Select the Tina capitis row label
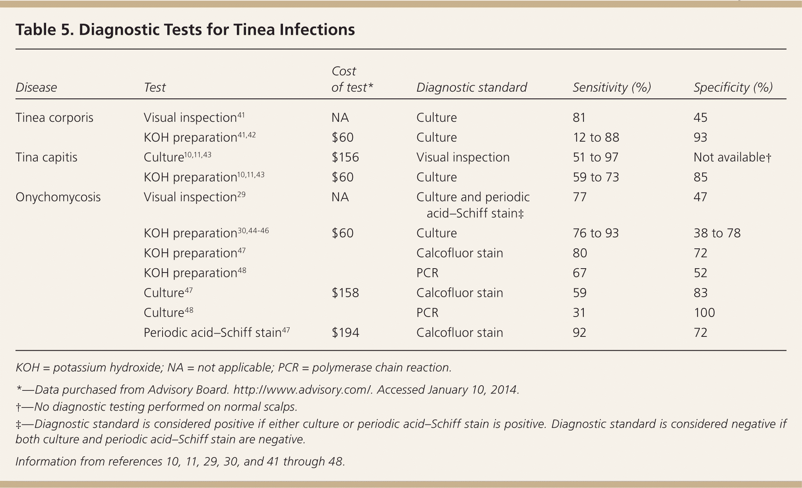This screenshot has width=802, height=488. (46, 157)
